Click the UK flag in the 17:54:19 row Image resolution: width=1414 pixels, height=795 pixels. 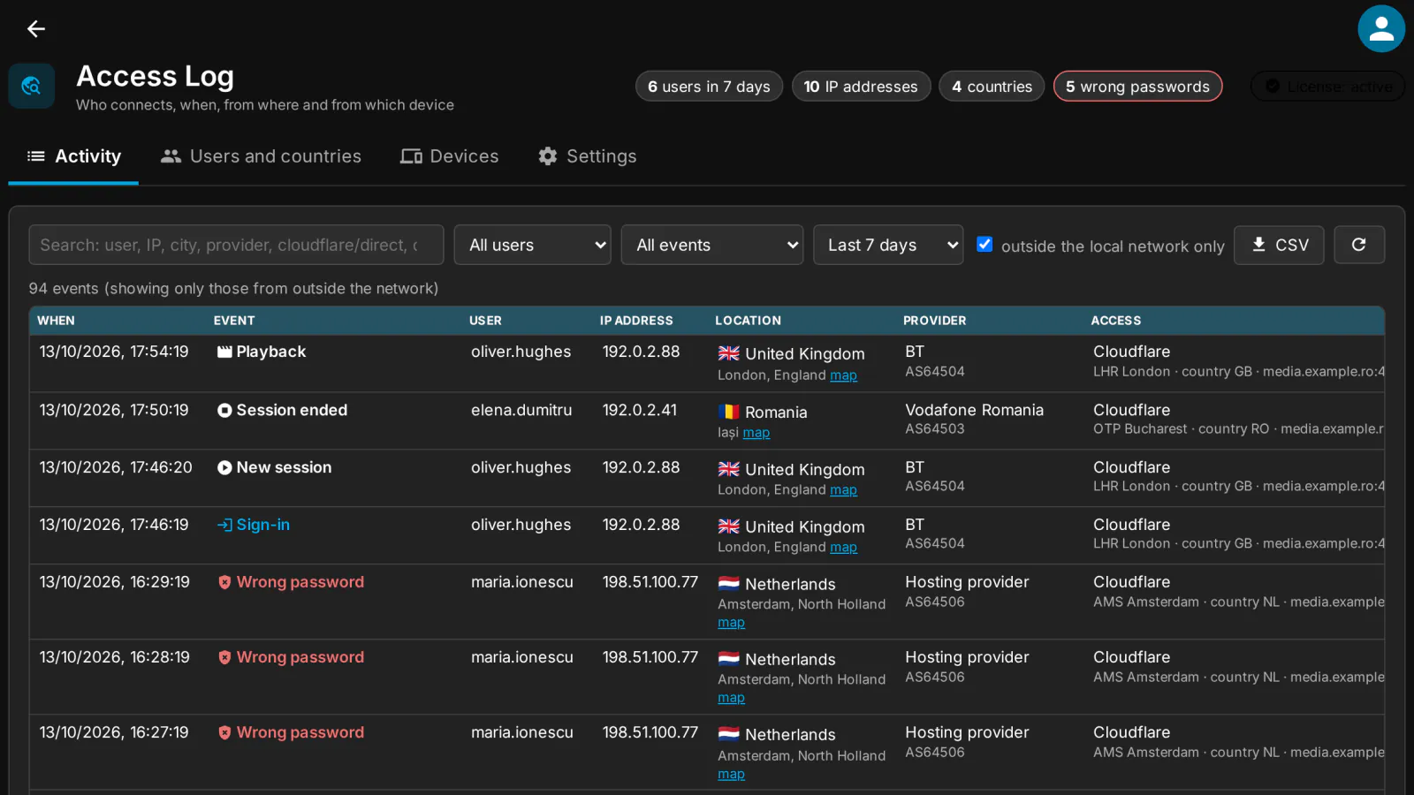pyautogui.click(x=729, y=353)
